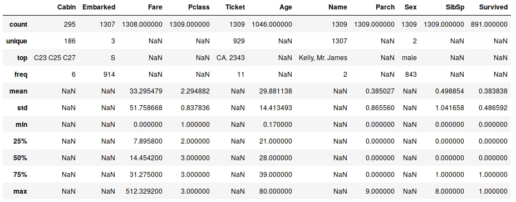The height and width of the screenshot is (202, 516).
Task: Click the Survived mean value 0.383838
Action: click(x=492, y=91)
